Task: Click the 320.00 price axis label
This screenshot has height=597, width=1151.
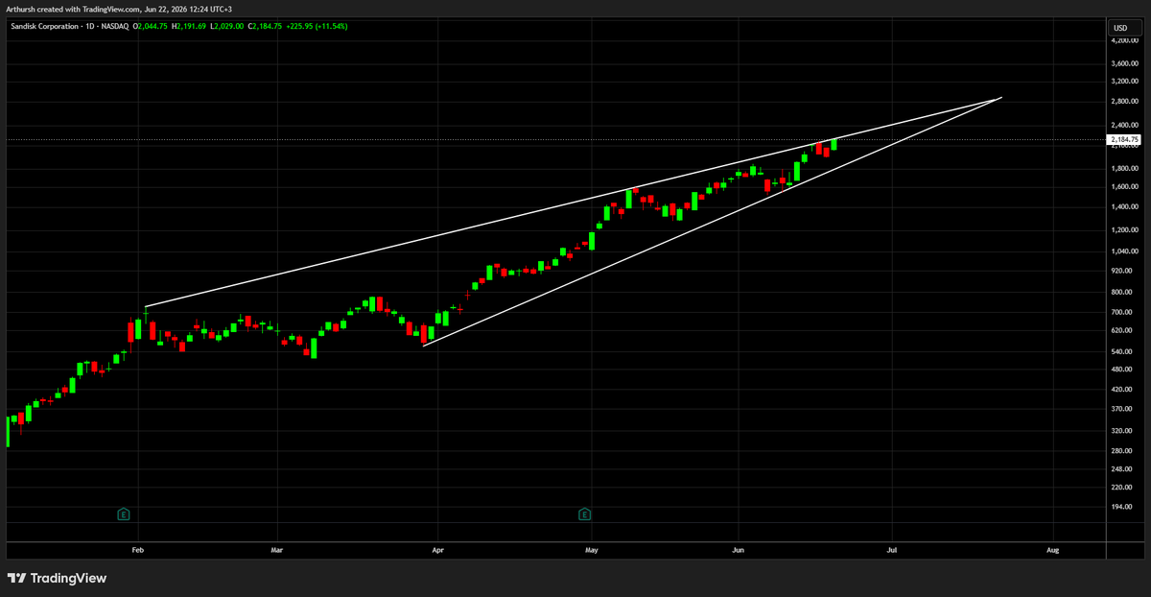Action: click(x=1122, y=430)
